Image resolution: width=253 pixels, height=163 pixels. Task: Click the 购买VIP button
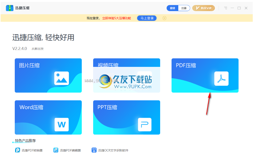pyautogui.click(x=204, y=8)
